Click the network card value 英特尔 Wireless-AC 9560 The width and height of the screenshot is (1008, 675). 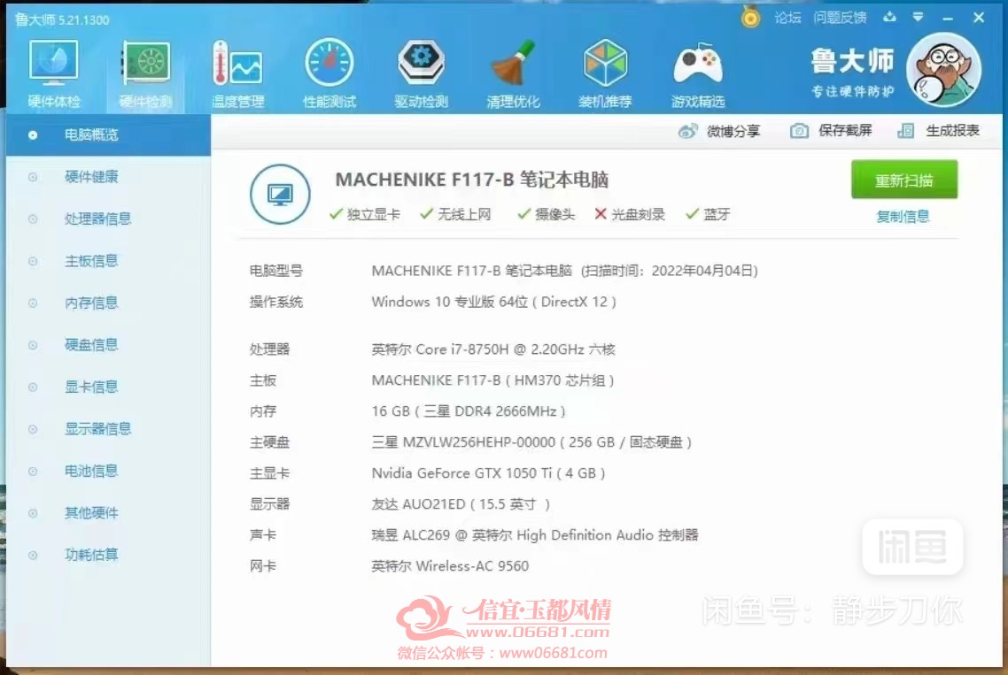tap(450, 566)
